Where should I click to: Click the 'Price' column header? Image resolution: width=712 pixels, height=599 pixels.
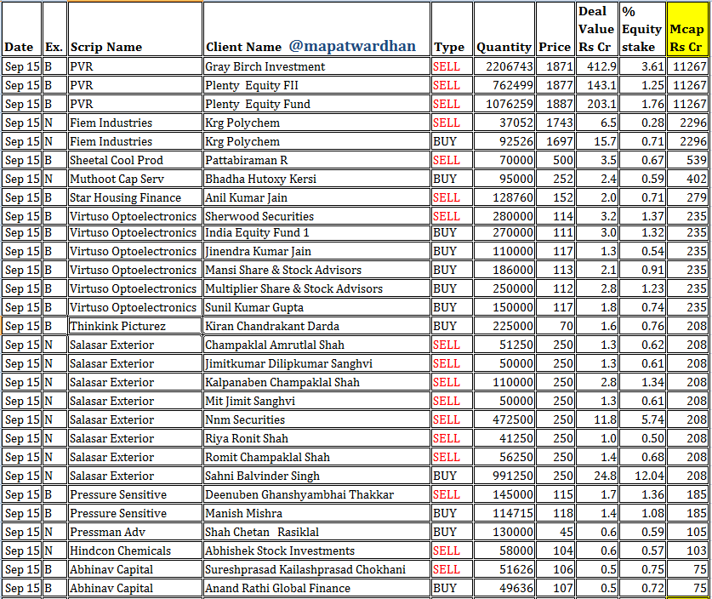click(555, 29)
